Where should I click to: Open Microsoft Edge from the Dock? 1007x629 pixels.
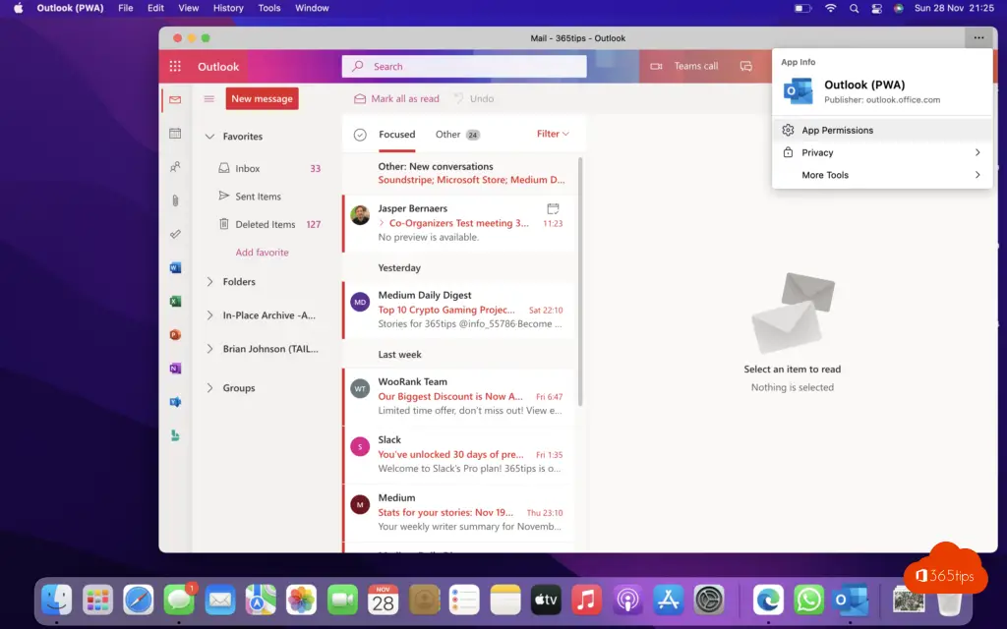[768, 600]
